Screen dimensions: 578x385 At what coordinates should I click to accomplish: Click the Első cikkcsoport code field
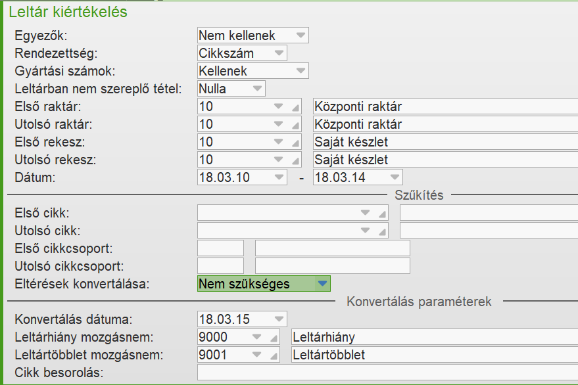pos(220,248)
